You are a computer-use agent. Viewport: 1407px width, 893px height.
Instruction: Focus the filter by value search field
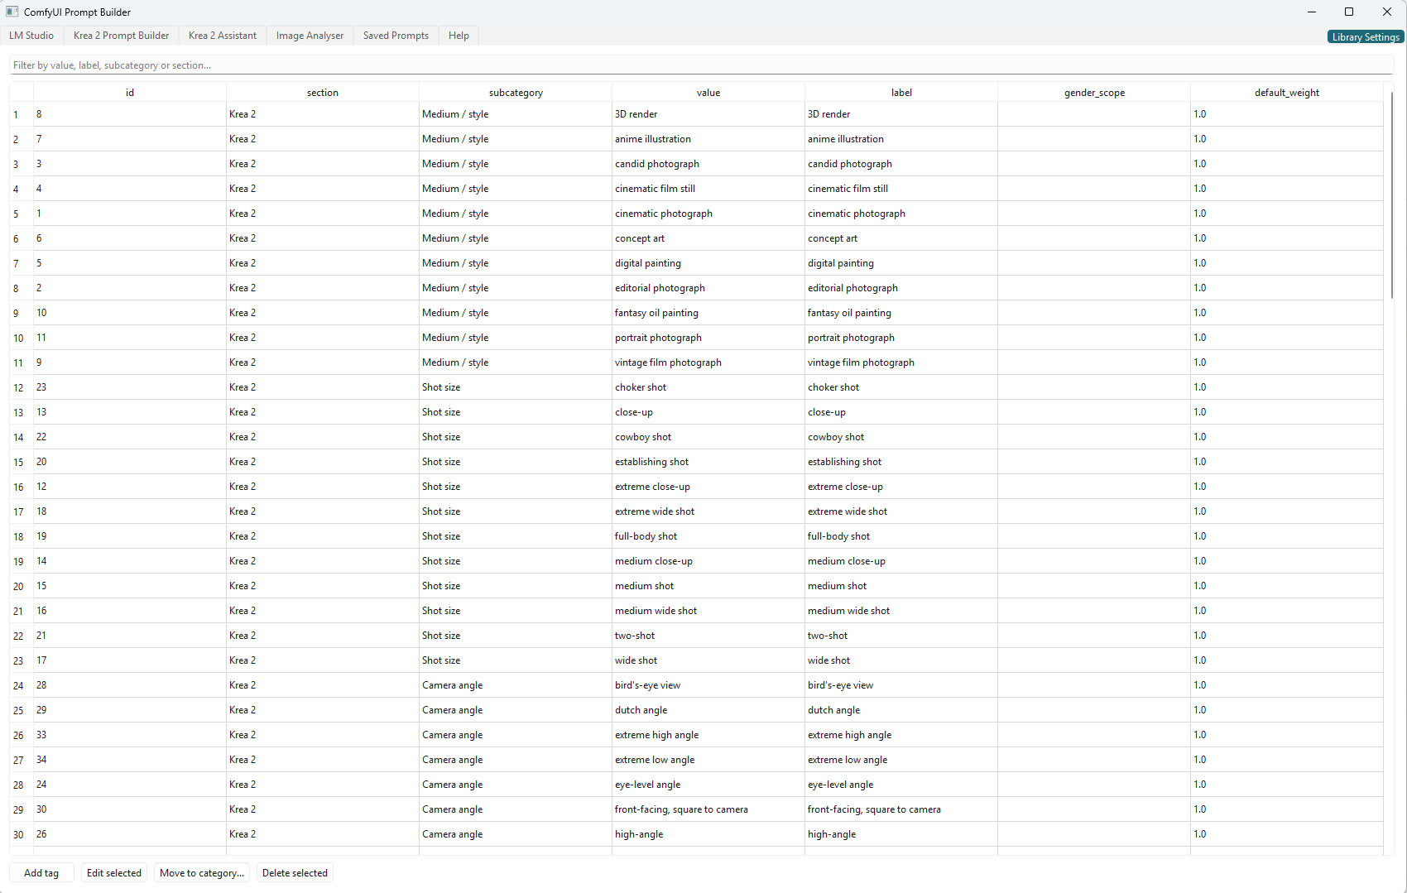point(701,65)
